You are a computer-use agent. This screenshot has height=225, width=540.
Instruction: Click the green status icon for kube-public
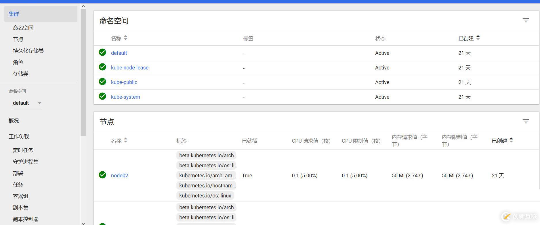(102, 82)
